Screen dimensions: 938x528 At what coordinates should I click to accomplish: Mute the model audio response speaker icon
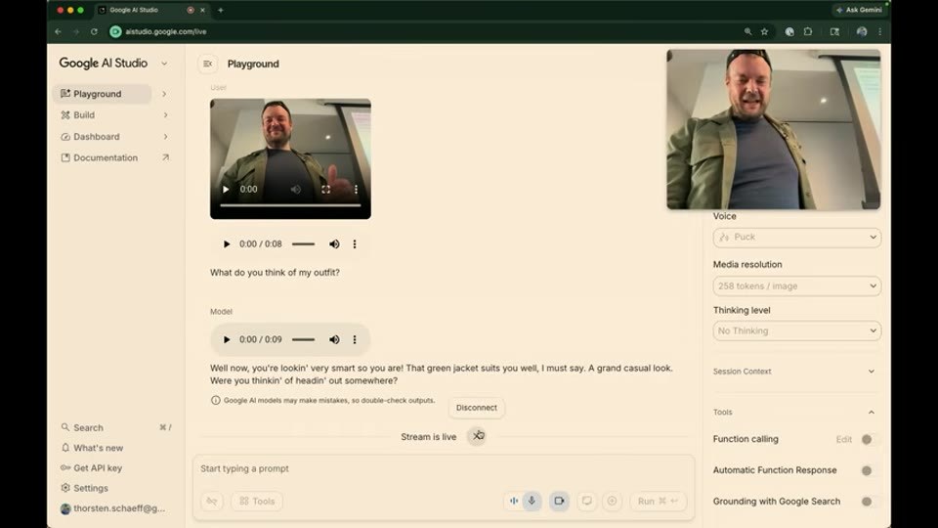coord(334,339)
